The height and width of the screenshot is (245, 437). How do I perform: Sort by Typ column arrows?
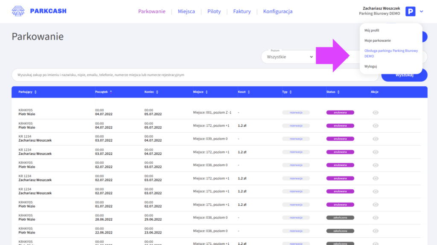click(x=290, y=92)
